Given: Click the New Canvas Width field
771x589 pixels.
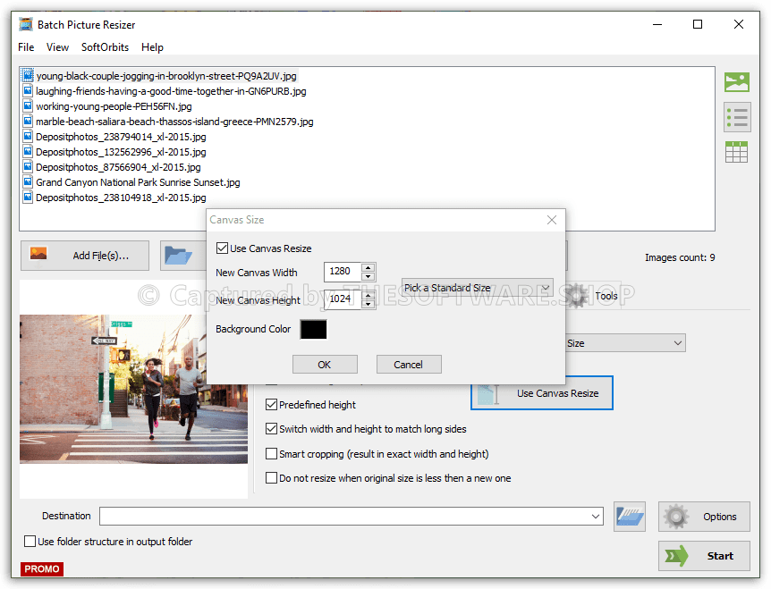Looking at the screenshot, I should [x=343, y=271].
